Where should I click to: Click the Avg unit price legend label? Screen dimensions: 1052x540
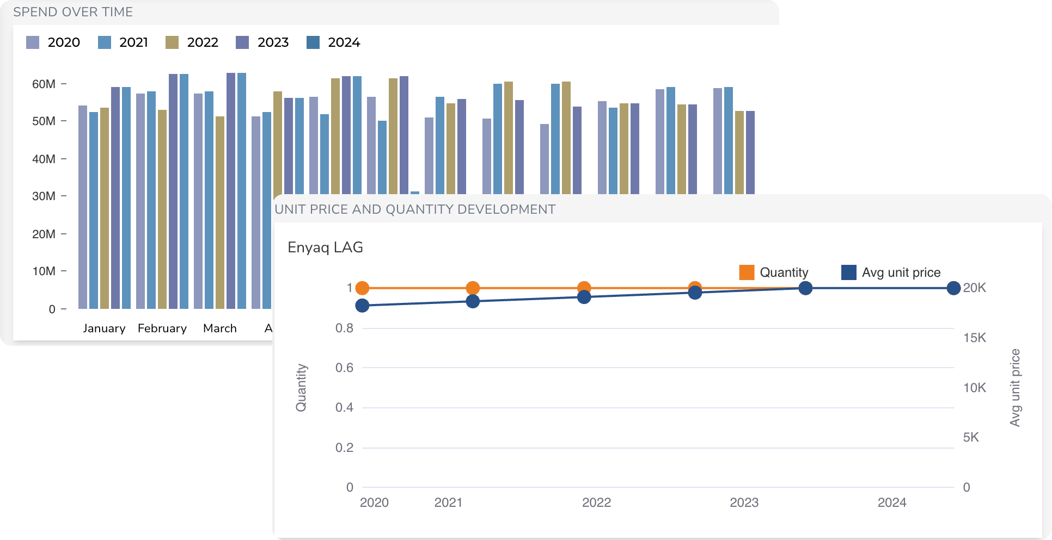click(x=901, y=272)
